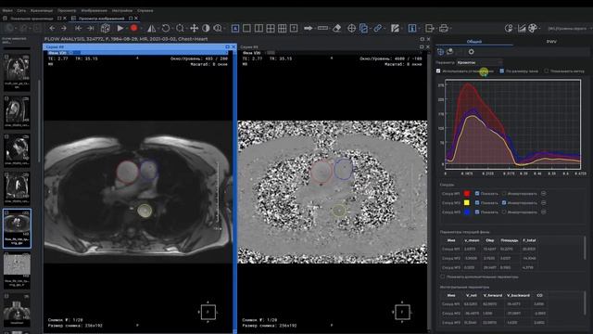Choose the active blue layout mode icon
Screen dimensions: 593x334
[x=235, y=29]
